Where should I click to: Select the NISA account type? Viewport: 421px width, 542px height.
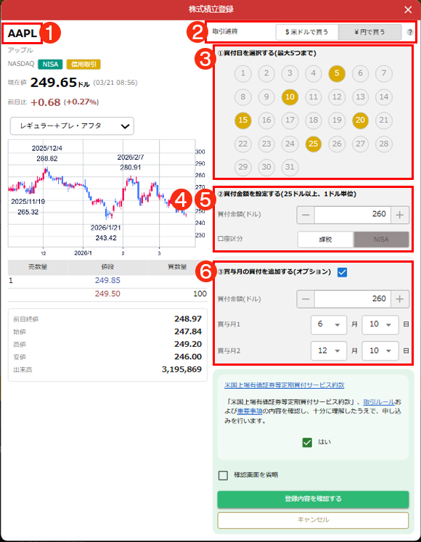tap(381, 239)
